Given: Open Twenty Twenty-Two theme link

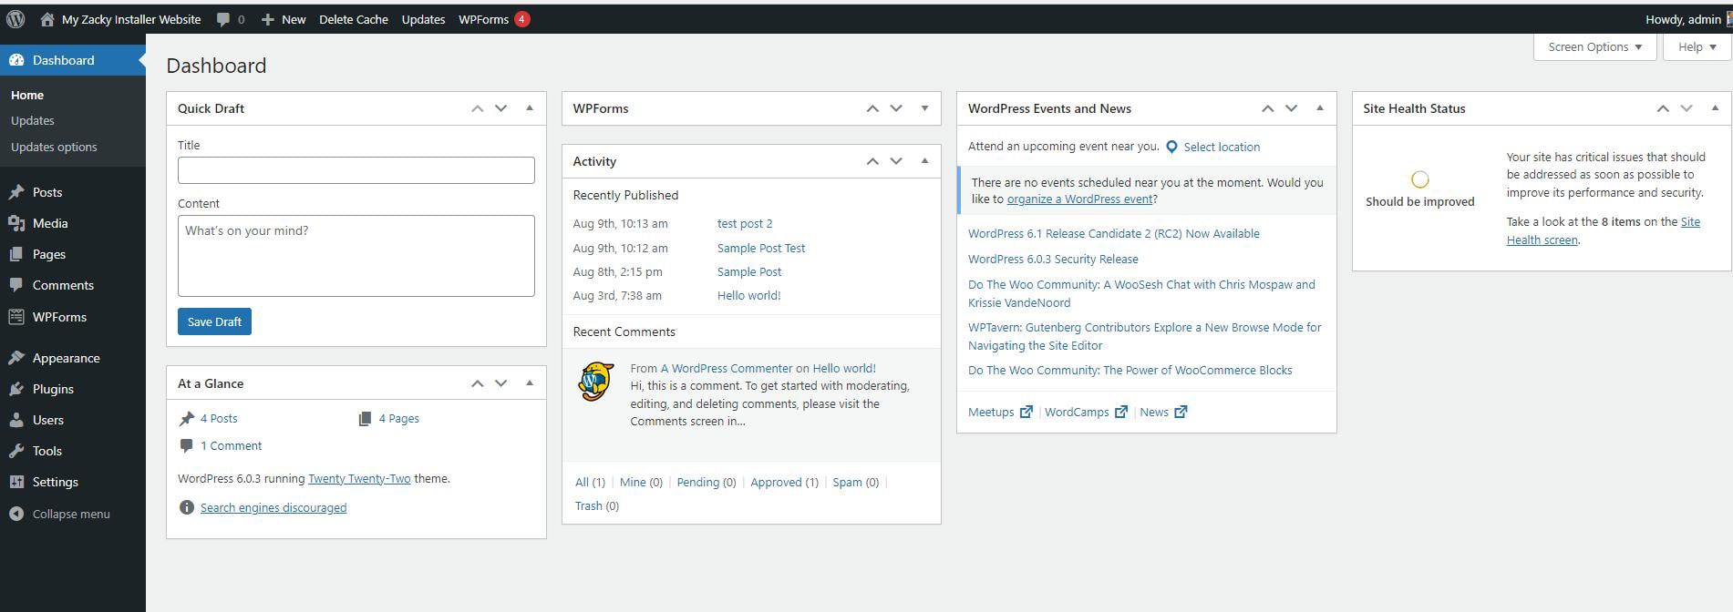Looking at the screenshot, I should click(359, 478).
